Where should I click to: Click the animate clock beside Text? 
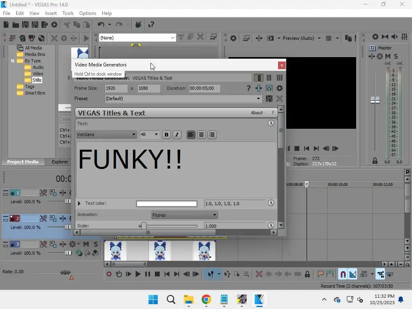[x=271, y=123]
